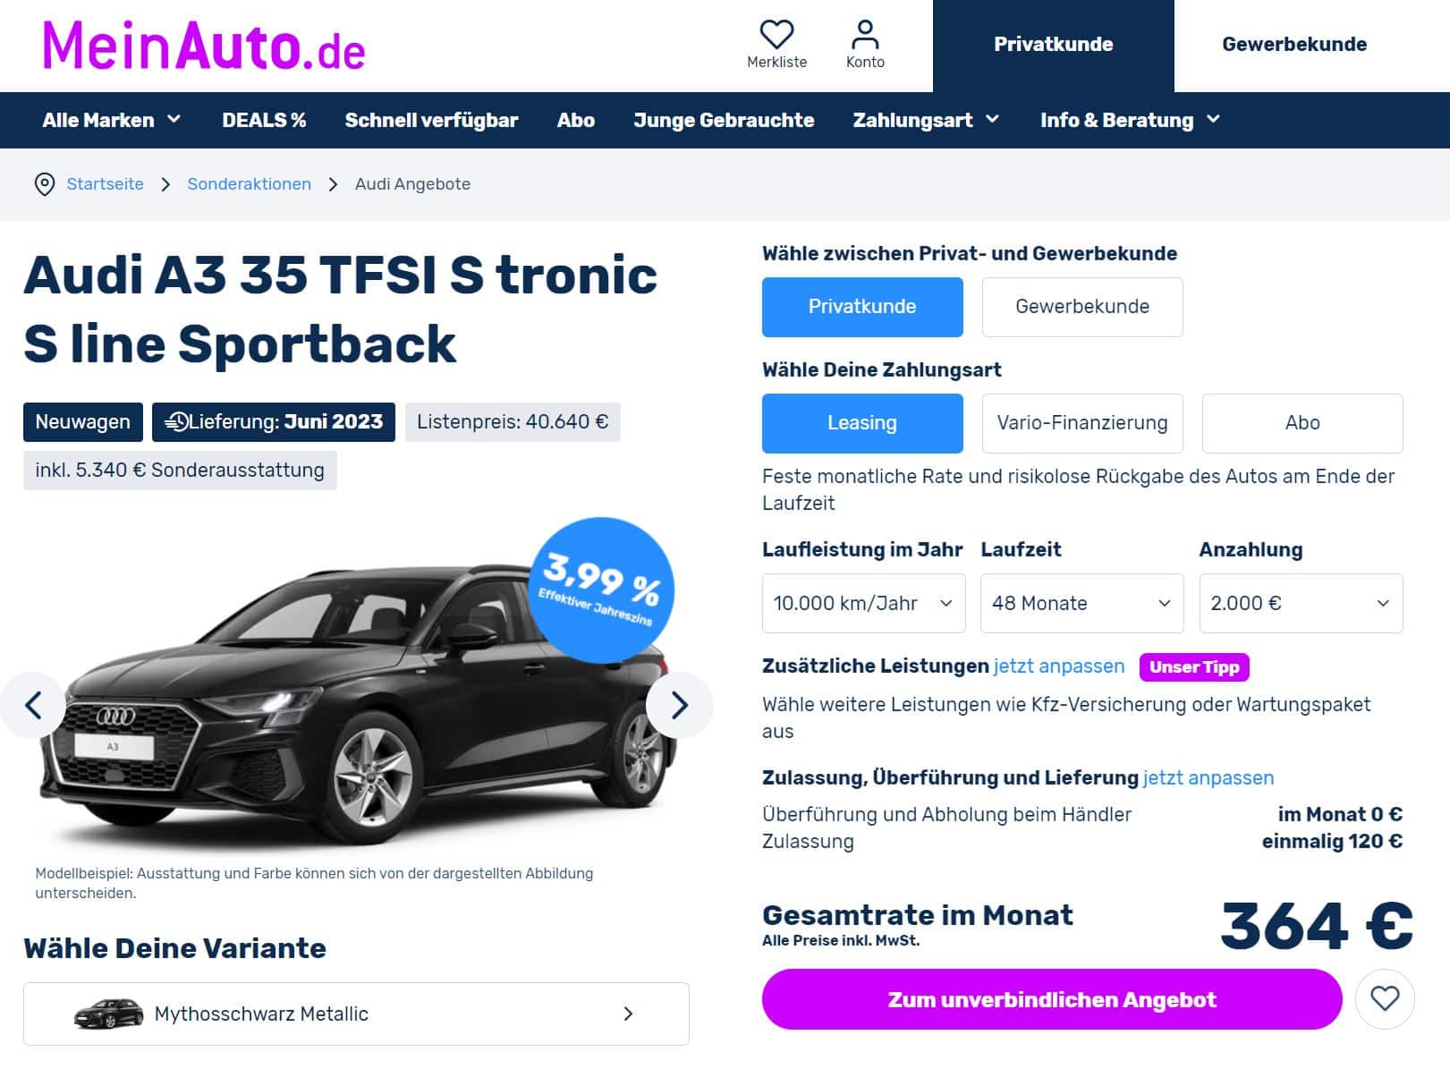Click the 3,99 % Effektiver Jahreszins badge
The height and width of the screenshot is (1069, 1450).
click(x=601, y=590)
